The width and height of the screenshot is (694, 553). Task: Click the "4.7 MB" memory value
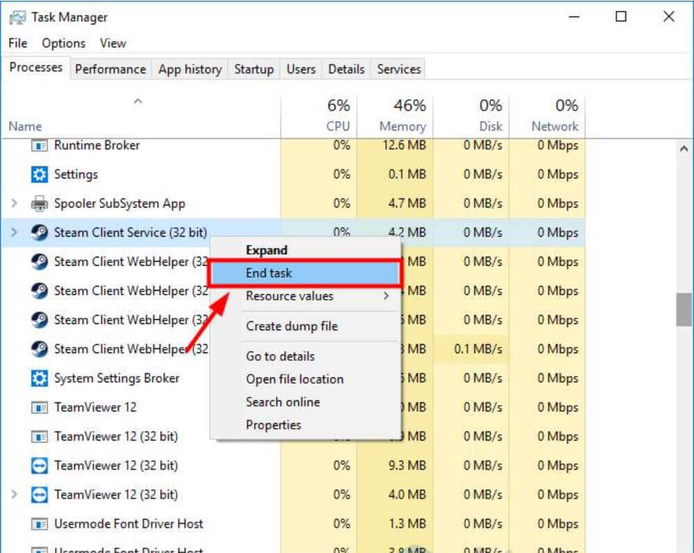(x=407, y=203)
